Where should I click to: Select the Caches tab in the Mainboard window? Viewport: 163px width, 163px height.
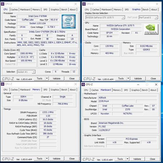tap(95, 90)
